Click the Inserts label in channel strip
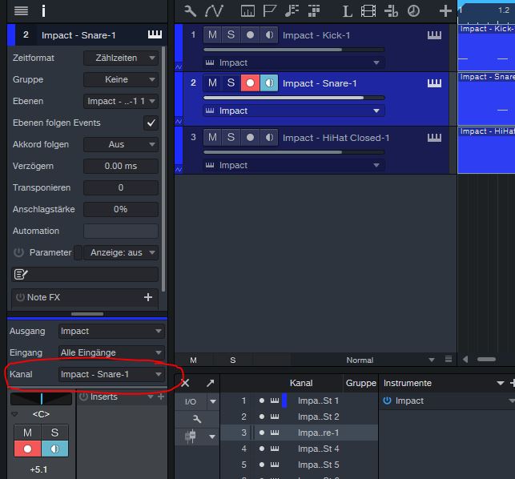 tap(104, 396)
